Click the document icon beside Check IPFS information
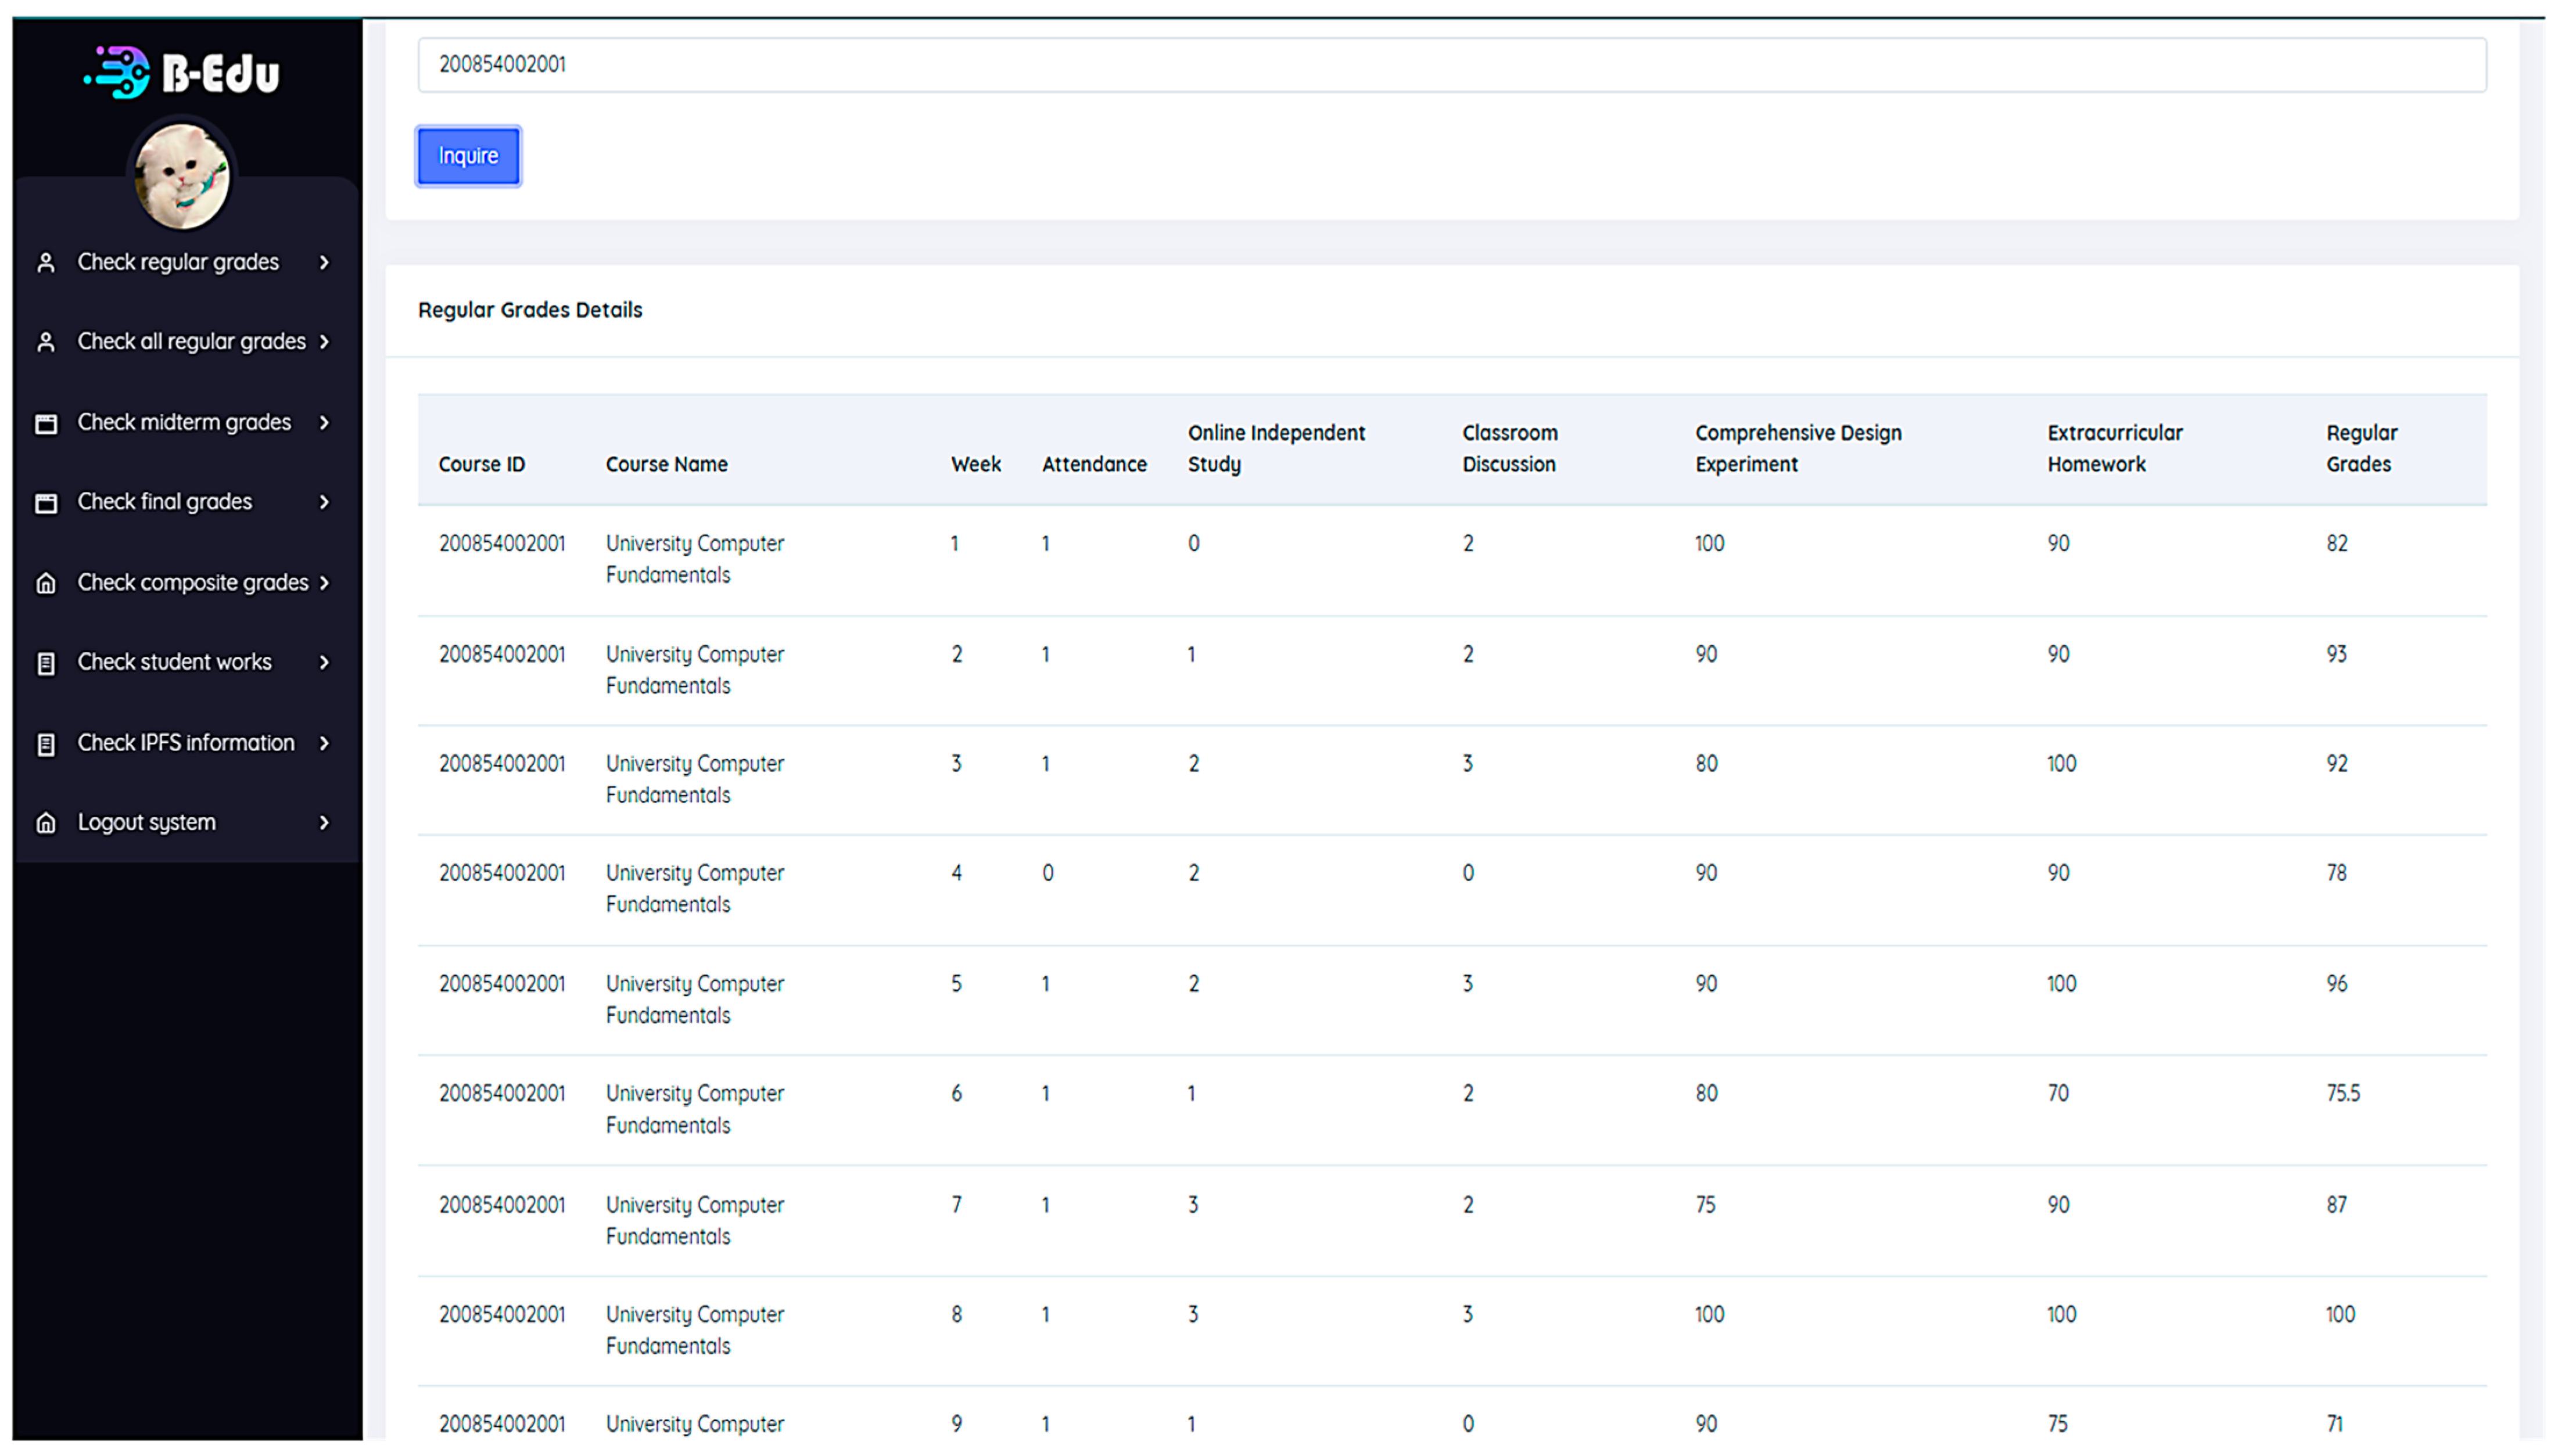The height and width of the screenshot is (1456, 2558). [46, 744]
